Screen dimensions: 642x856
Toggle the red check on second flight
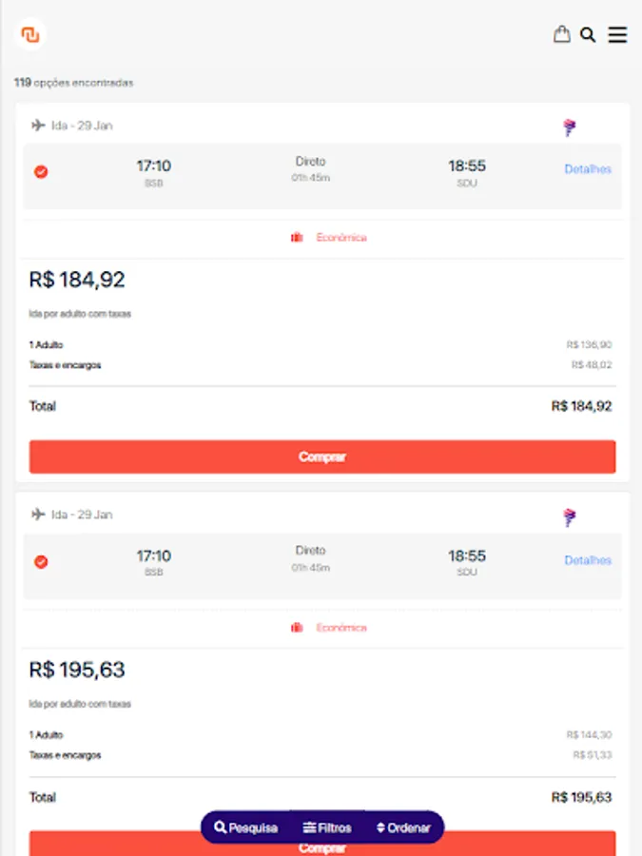pyautogui.click(x=41, y=562)
